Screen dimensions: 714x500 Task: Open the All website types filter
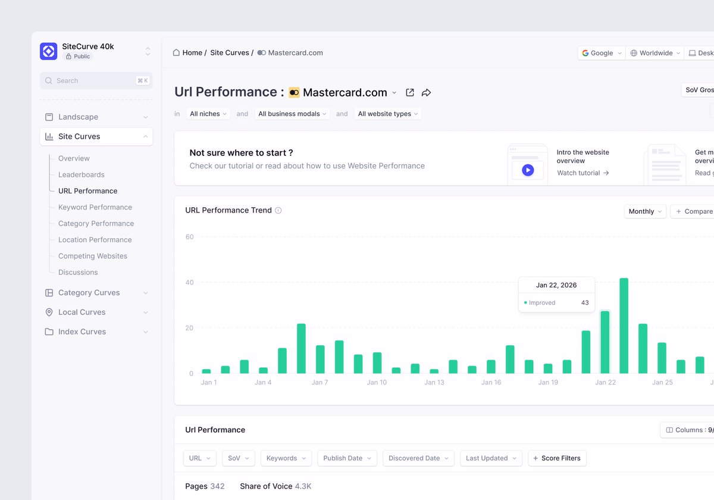coord(388,114)
